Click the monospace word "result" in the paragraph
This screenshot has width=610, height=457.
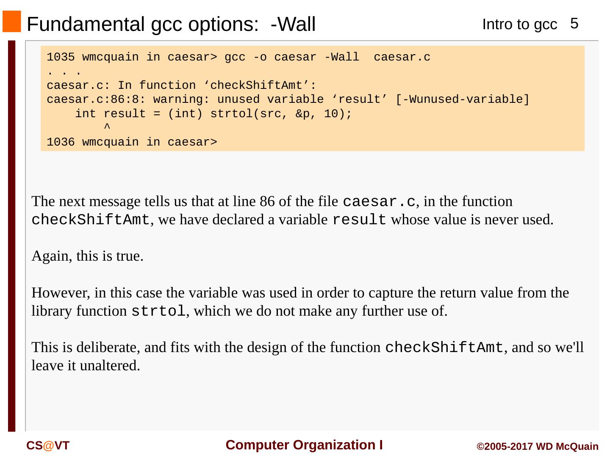(359, 220)
